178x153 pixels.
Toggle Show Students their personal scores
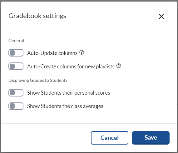point(16,93)
